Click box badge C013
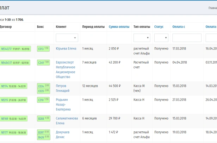Image resolution: width=217 pixels, height=143 pixels. pos(43,49)
